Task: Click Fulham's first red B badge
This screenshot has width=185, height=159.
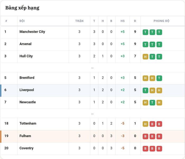Action: click(x=145, y=136)
